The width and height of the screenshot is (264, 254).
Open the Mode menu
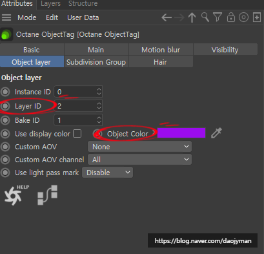point(27,17)
